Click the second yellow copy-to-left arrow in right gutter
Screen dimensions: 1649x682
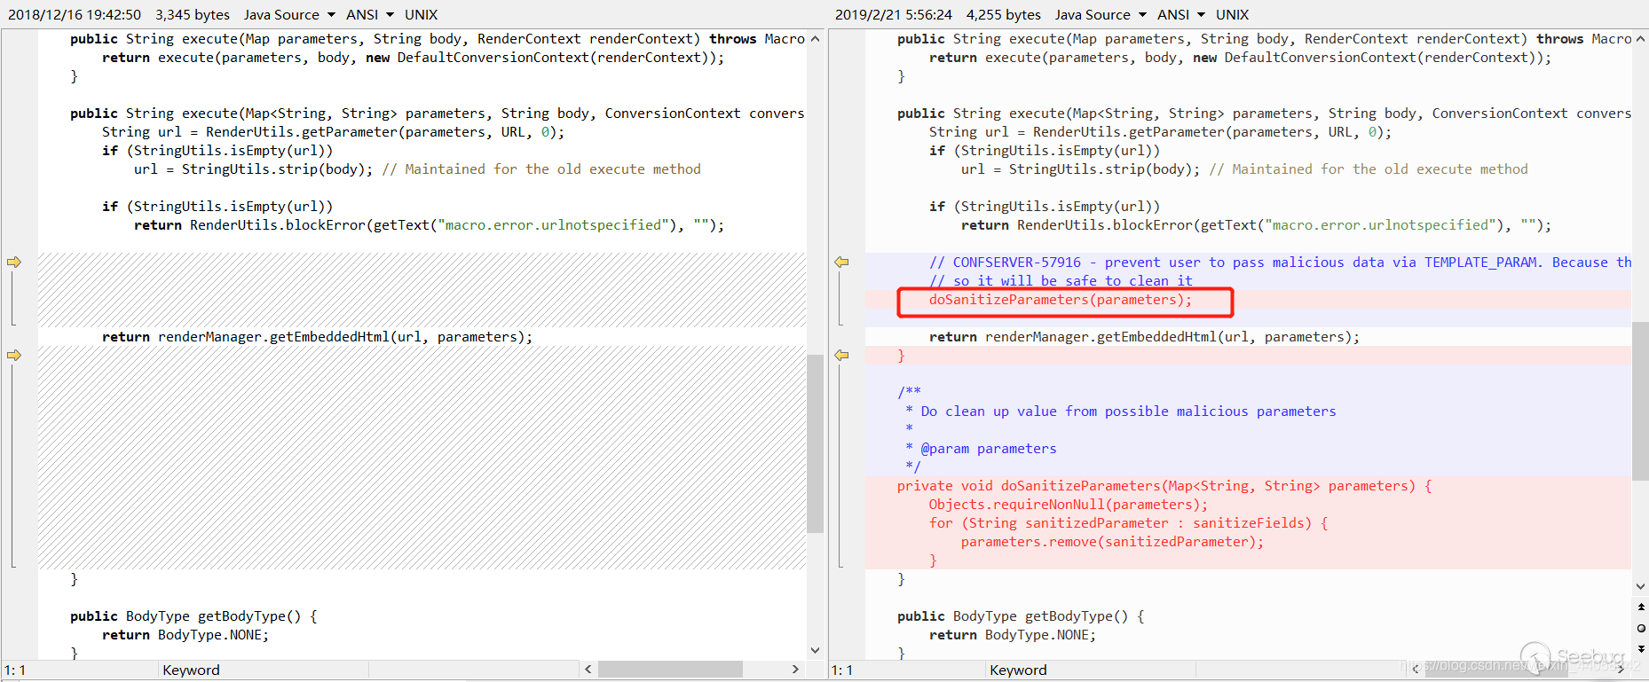click(841, 355)
